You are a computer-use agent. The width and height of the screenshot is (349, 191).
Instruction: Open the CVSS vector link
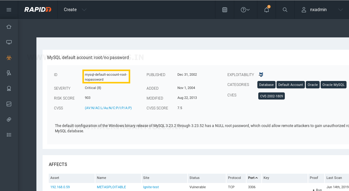point(108,108)
